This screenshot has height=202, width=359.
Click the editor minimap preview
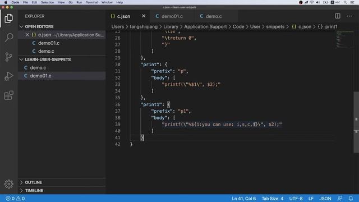344,39
